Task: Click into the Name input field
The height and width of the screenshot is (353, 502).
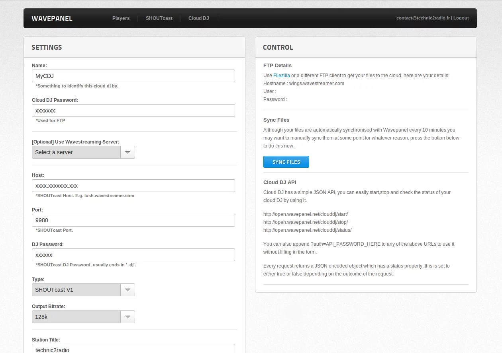Action: [133, 76]
